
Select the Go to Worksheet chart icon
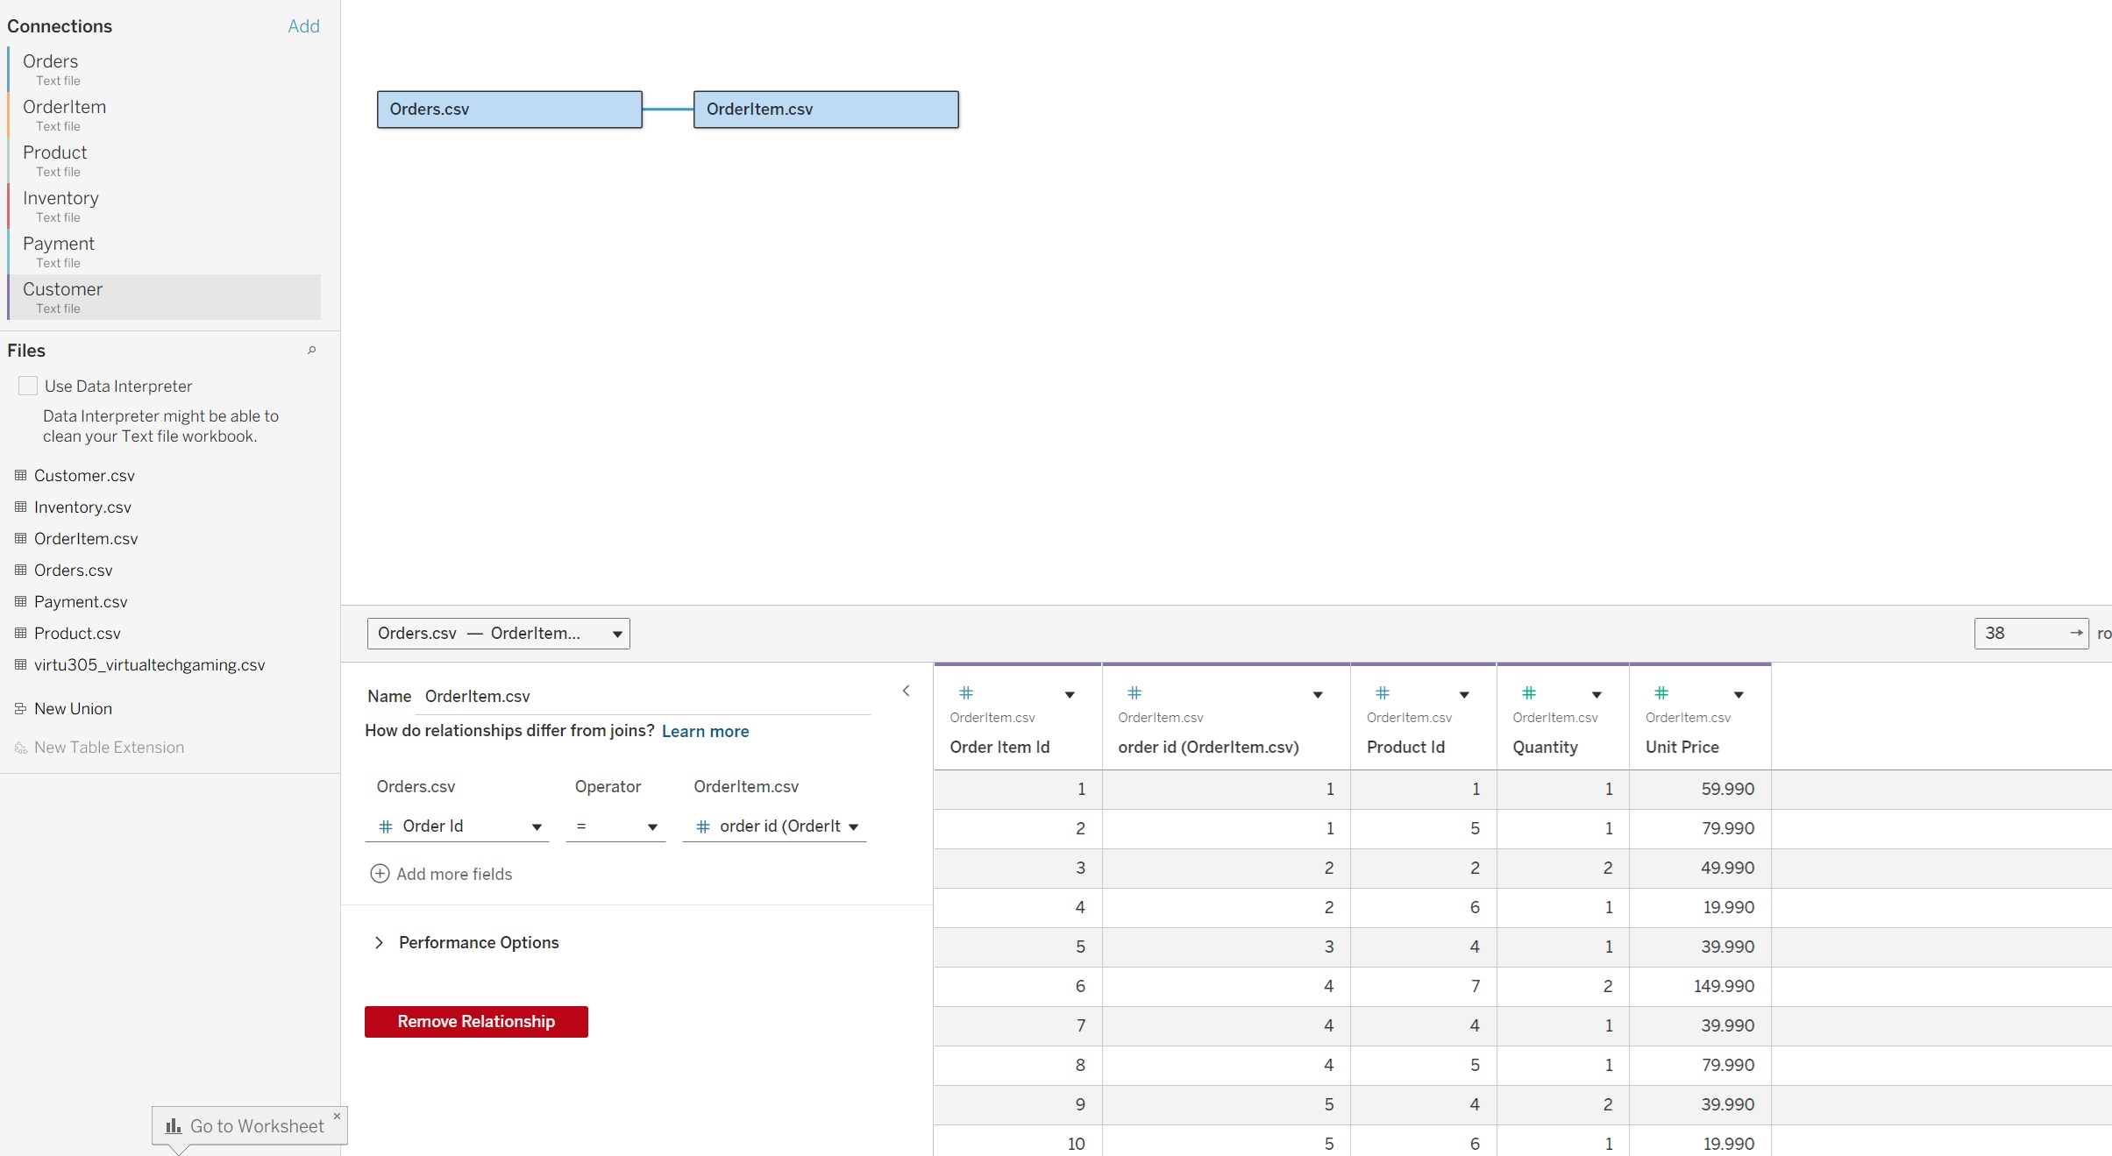coord(174,1126)
